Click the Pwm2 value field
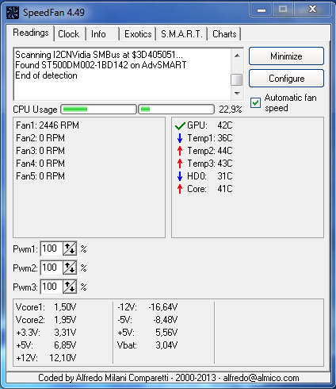Viewport: 336px width, 389px height. (x=52, y=268)
